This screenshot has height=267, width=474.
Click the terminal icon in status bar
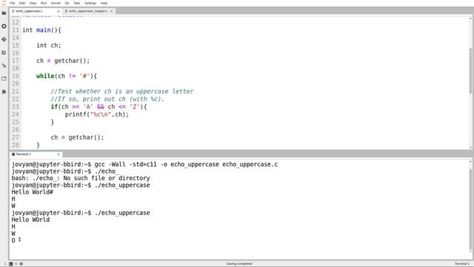(x=11, y=264)
